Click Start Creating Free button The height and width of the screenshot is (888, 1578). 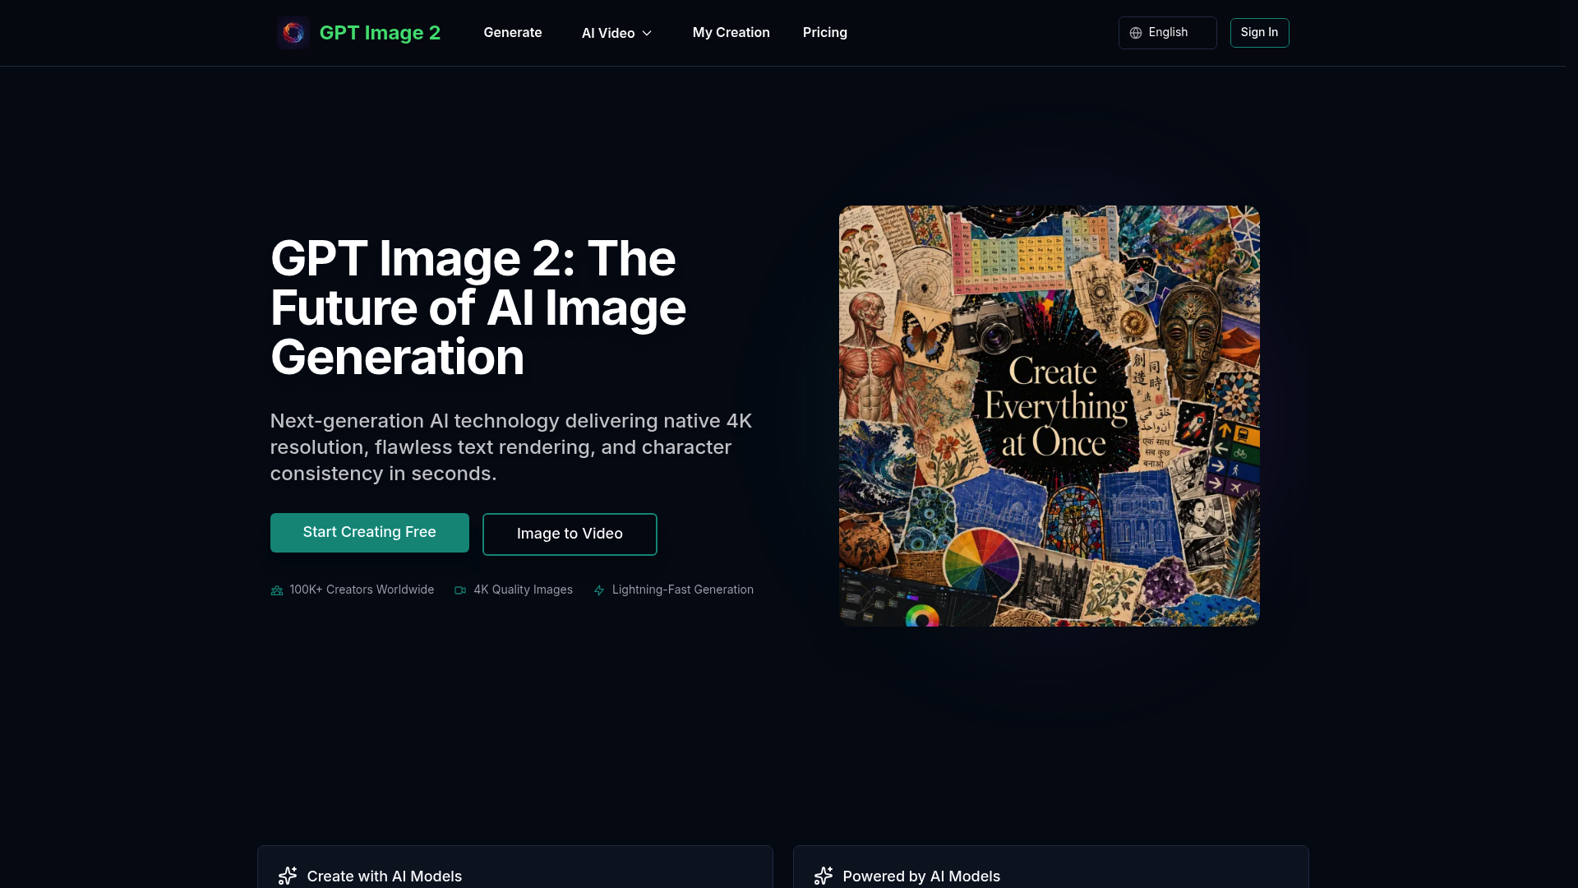click(x=370, y=533)
